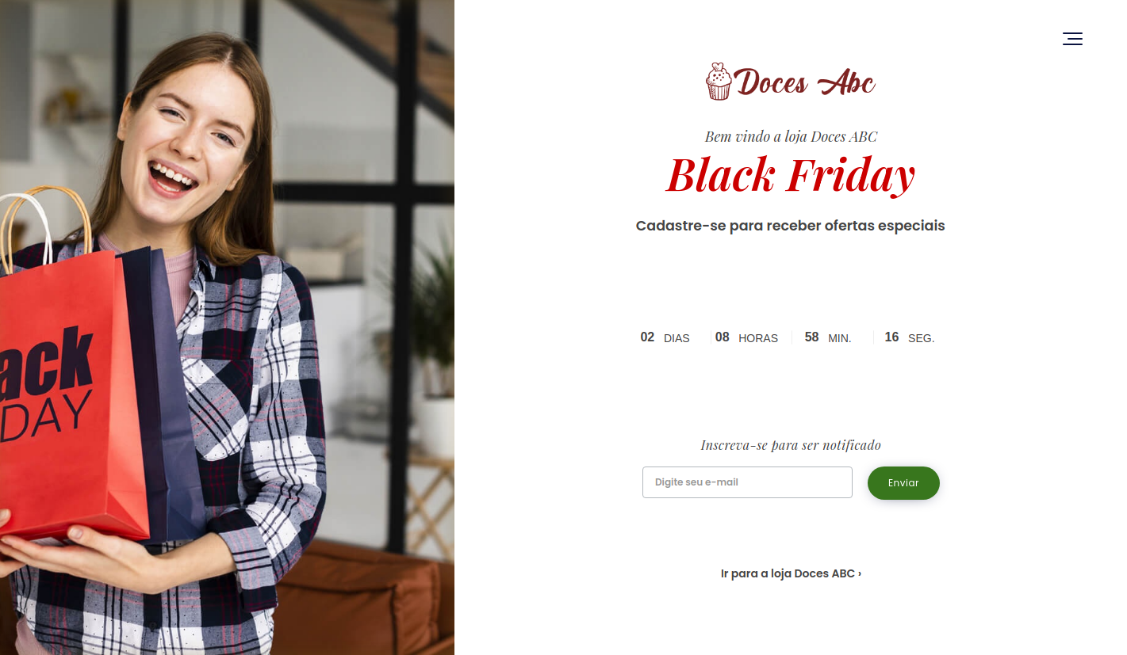1127x655 pixels.
Task: Click the green Enviar button
Action: 903,483
